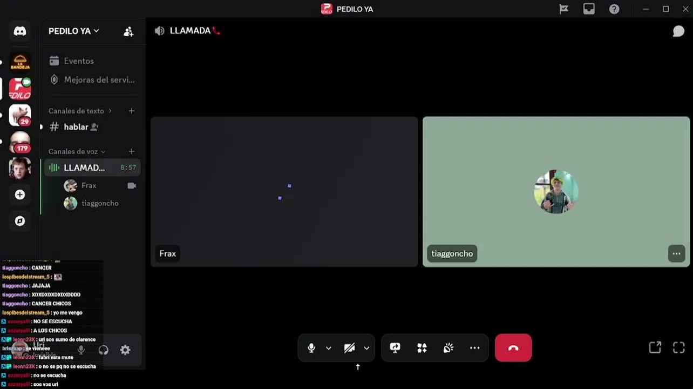Open microphone input device options arrow
Screen dimensions: 693x389
click(328, 348)
